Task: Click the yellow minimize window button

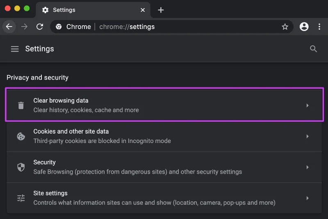Action: tap(17, 8)
